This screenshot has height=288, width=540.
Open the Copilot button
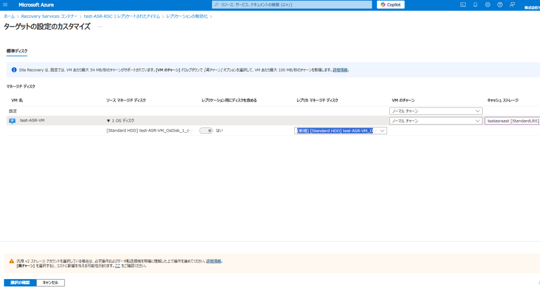coord(391,5)
